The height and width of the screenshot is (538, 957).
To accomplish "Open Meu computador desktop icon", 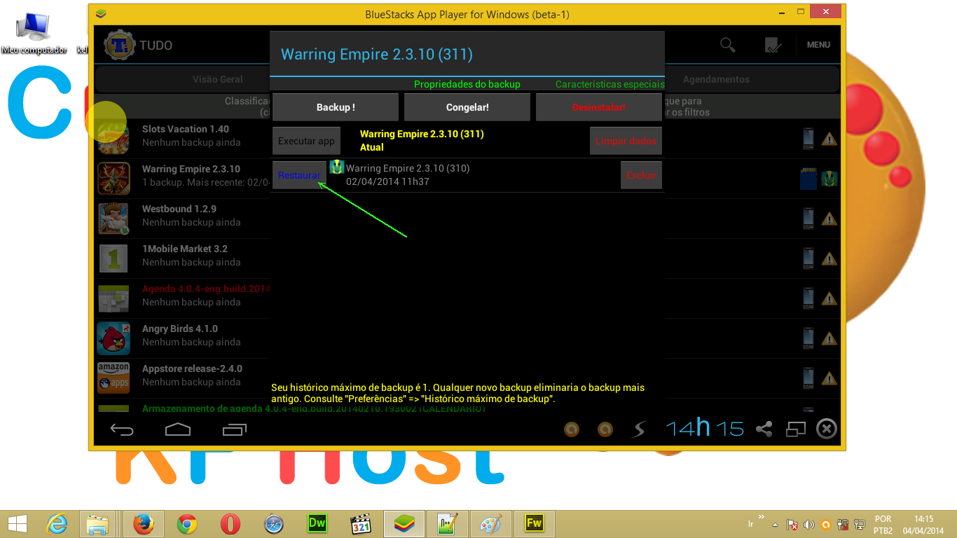I will pos(34,33).
